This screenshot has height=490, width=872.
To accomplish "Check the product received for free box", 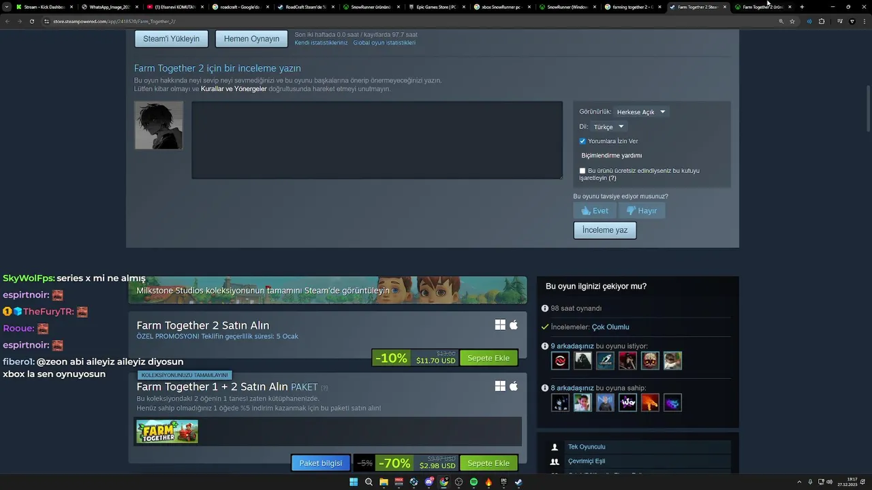I will (x=582, y=171).
